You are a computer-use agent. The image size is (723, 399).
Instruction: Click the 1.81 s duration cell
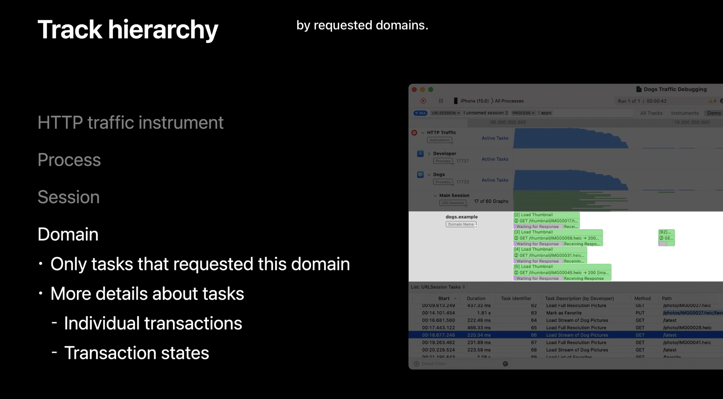(x=484, y=313)
